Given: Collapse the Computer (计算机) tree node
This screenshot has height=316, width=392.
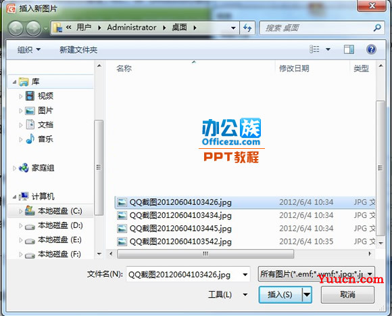Looking at the screenshot, I should (14, 197).
